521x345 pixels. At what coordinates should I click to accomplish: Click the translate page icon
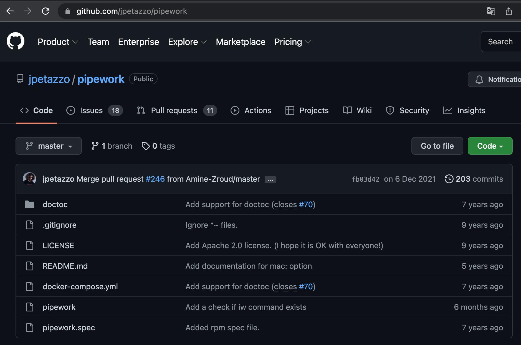491,11
